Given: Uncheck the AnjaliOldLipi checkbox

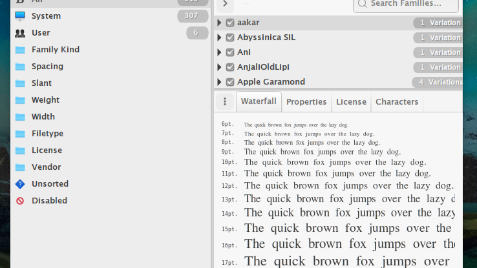Looking at the screenshot, I should coord(230,67).
